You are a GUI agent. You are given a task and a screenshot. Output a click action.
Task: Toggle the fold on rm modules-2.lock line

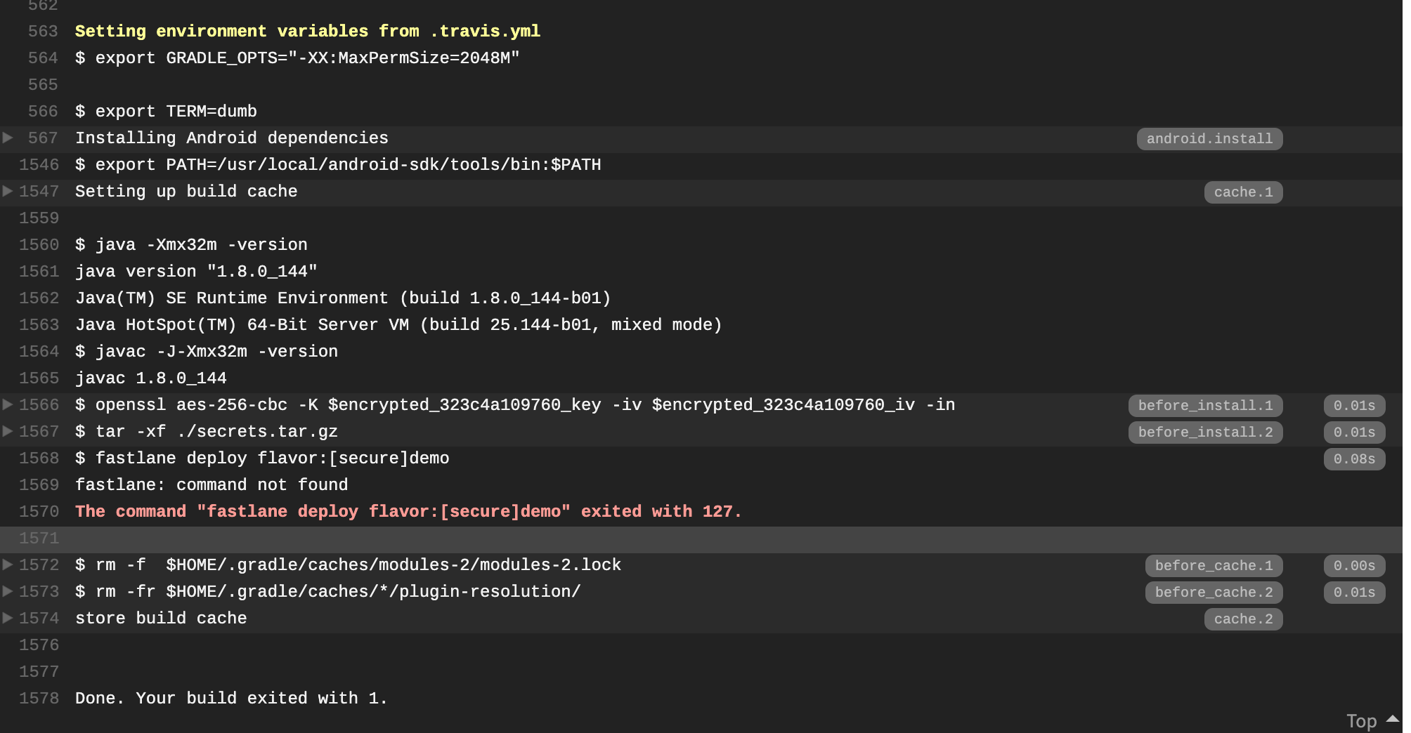(8, 565)
